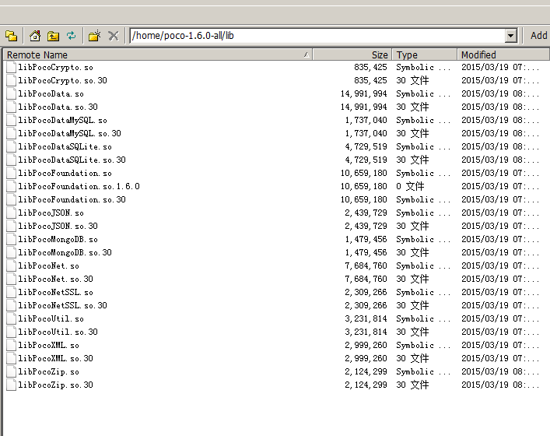Sort by Size column header
Screen dimensions: 550x436
[352, 54]
